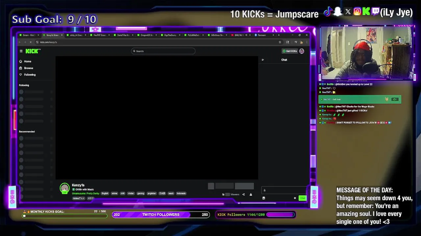Click the Get KICKs button
421x236 pixels.
point(290,51)
